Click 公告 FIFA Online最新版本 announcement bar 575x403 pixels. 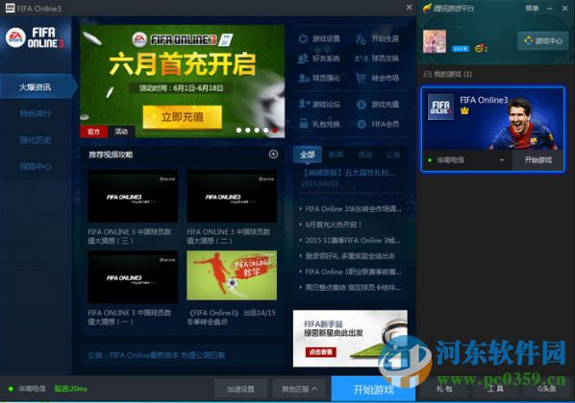coord(183,355)
